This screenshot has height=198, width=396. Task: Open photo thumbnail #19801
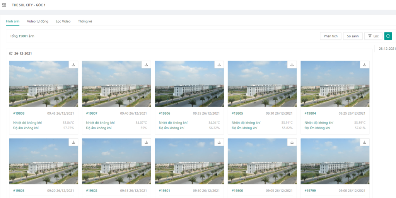[x=189, y=161]
